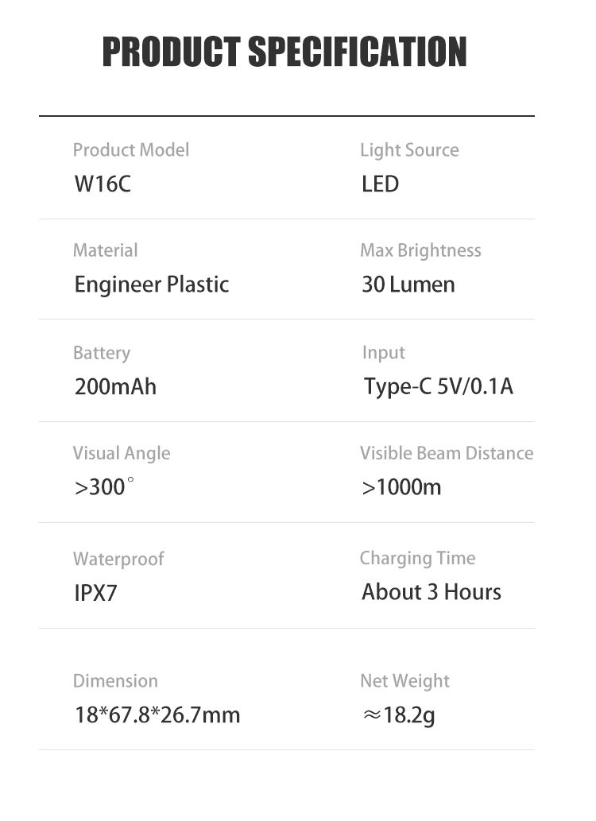Click the Input label
The width and height of the screenshot is (596, 821).
383,352
